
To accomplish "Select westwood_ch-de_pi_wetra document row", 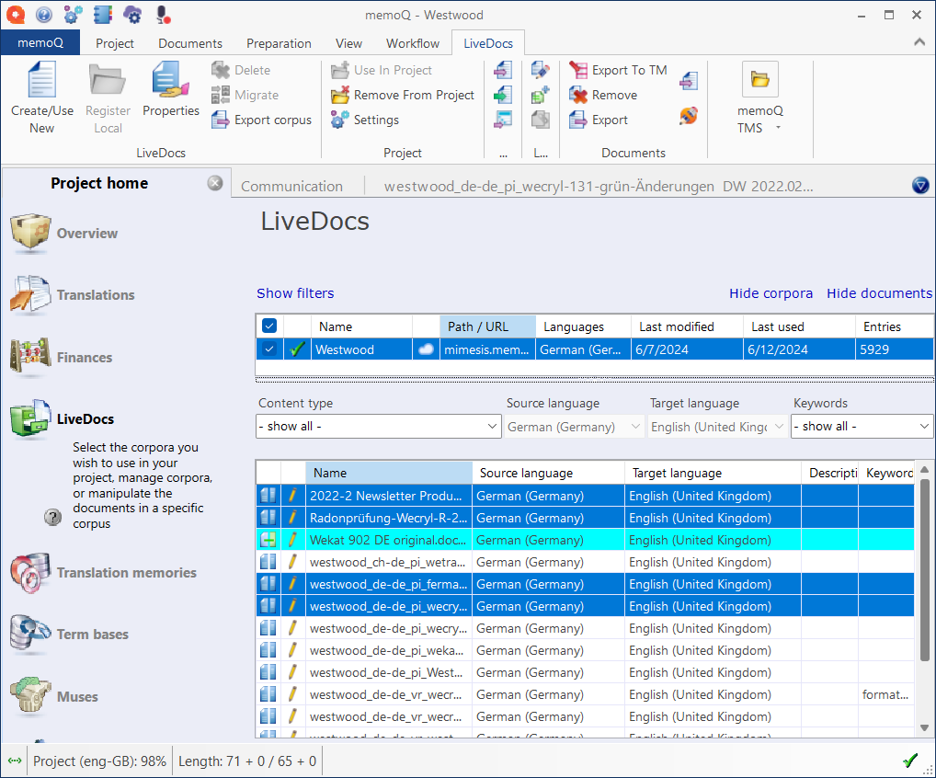I will 585,562.
